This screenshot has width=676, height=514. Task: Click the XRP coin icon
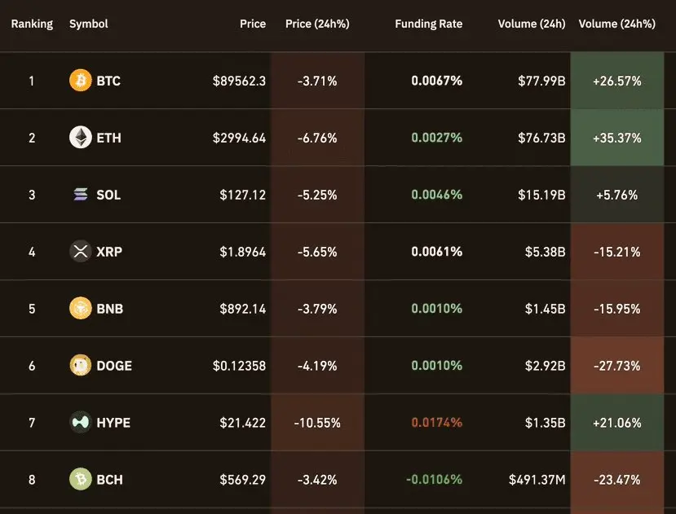tap(80, 252)
